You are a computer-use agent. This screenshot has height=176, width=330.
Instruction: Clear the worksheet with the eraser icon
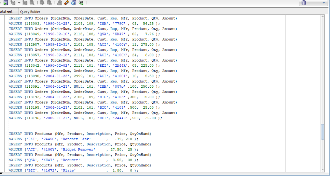tap(66, 3)
